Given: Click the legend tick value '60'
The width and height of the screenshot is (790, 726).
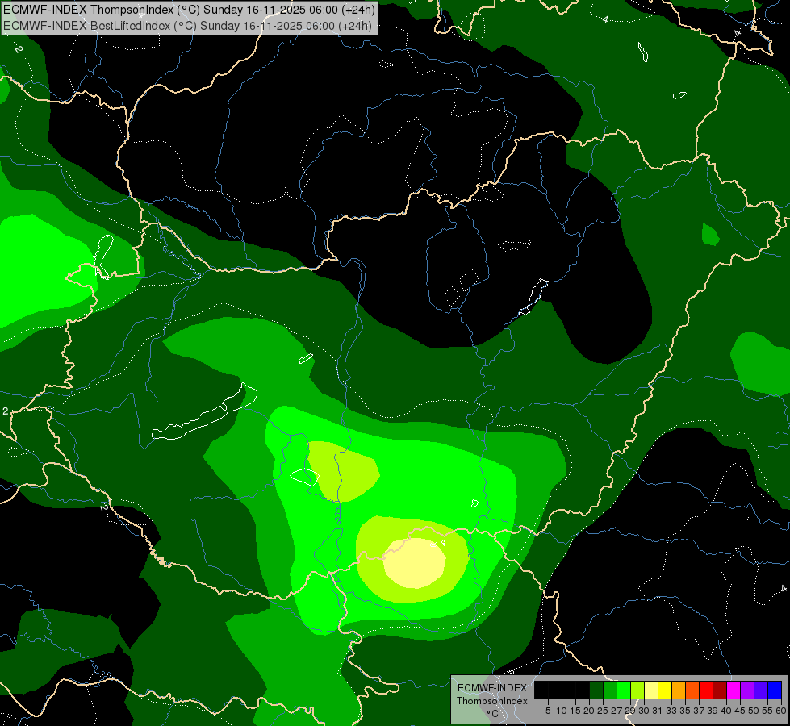Looking at the screenshot, I should coord(781,711).
